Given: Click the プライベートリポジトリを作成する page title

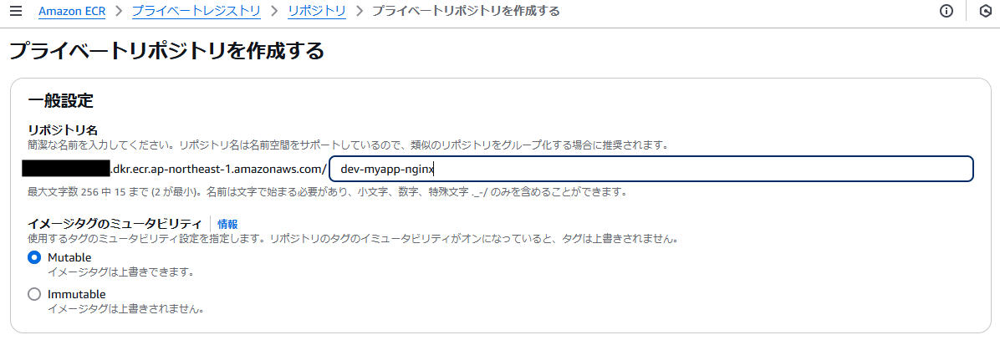Looking at the screenshot, I should (x=166, y=50).
